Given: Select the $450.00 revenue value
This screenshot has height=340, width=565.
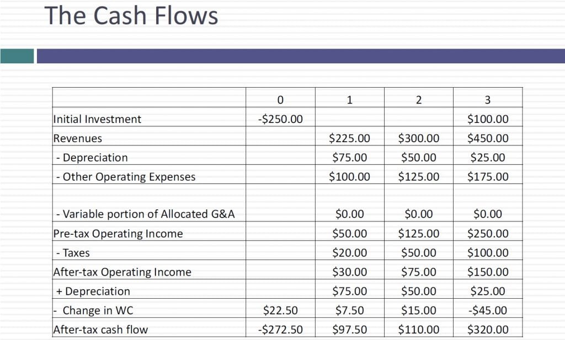Looking at the screenshot, I should (x=488, y=138).
